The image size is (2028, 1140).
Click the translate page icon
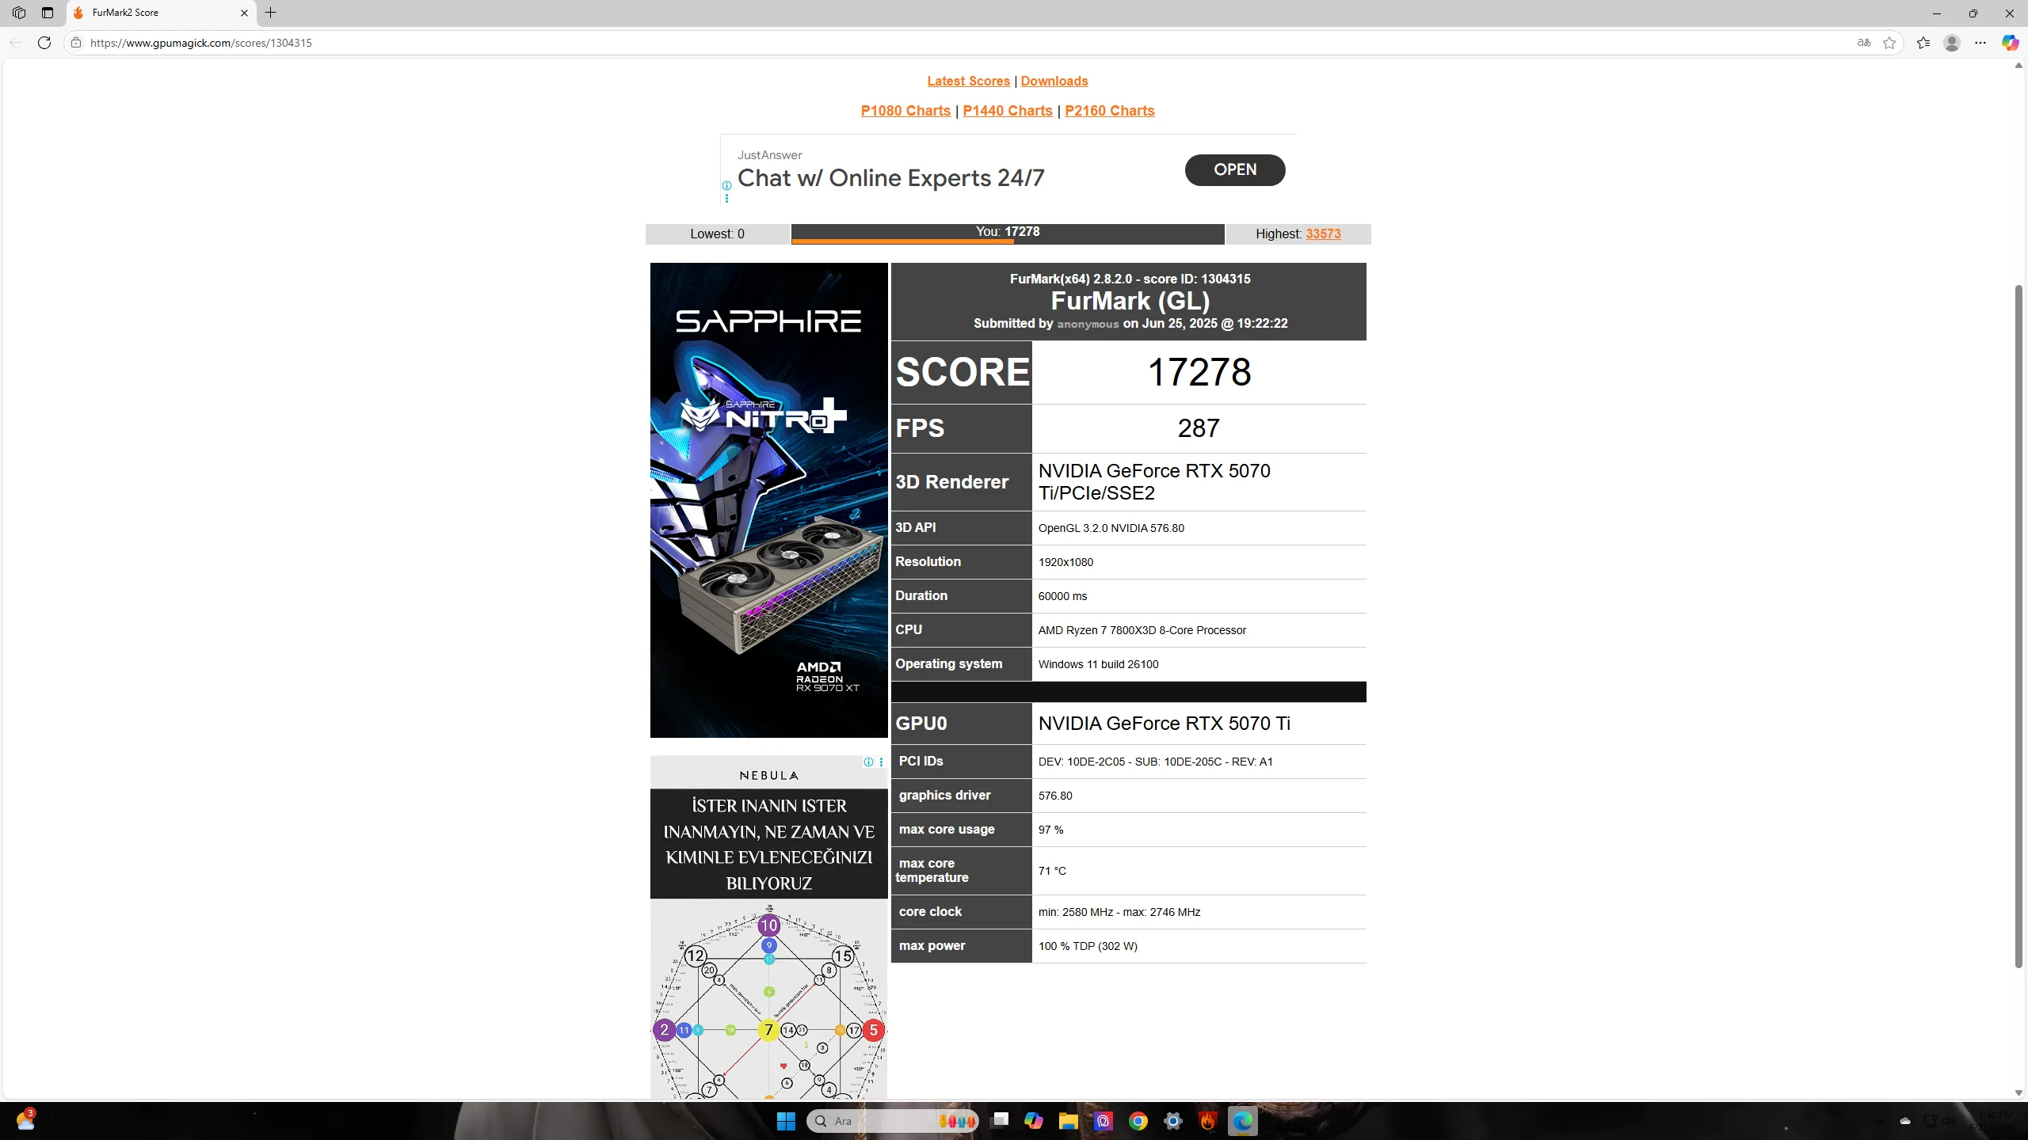1864,43
